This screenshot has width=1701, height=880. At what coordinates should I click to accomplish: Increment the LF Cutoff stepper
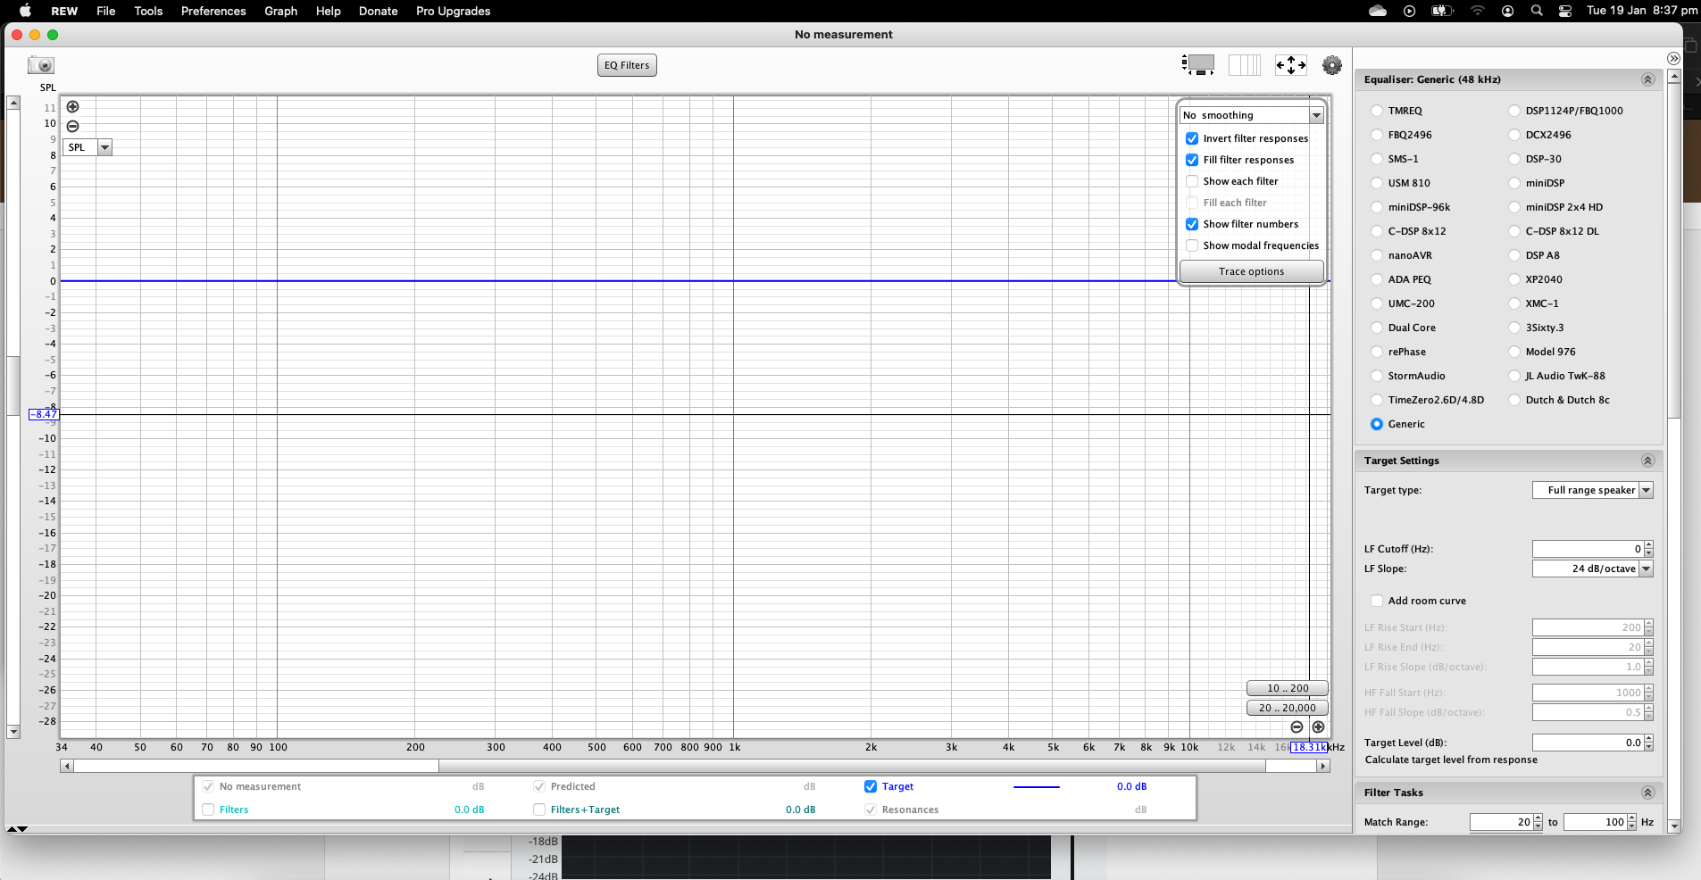click(x=1648, y=544)
